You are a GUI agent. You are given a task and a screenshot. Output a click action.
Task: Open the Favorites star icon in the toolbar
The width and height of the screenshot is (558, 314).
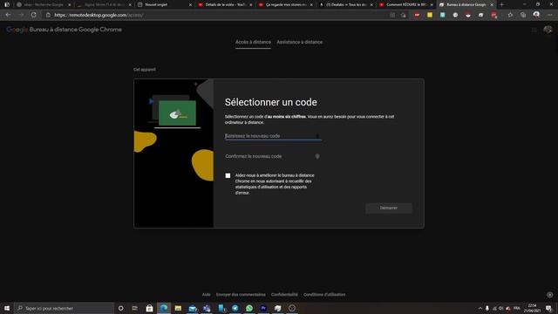(510, 15)
